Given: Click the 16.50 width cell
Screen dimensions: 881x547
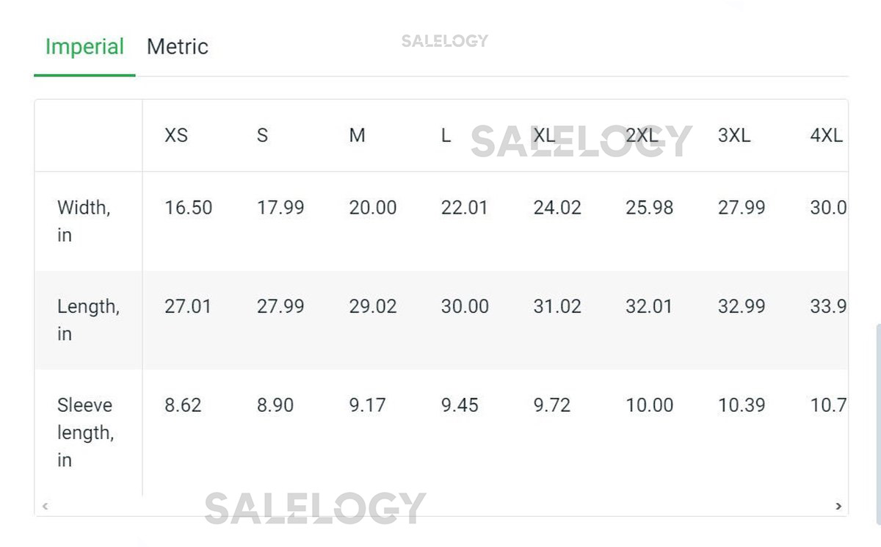Looking at the screenshot, I should tap(189, 208).
